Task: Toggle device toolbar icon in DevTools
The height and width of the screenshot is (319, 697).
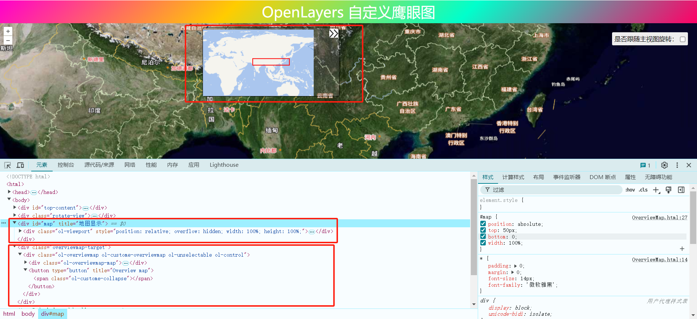Action: click(x=20, y=165)
